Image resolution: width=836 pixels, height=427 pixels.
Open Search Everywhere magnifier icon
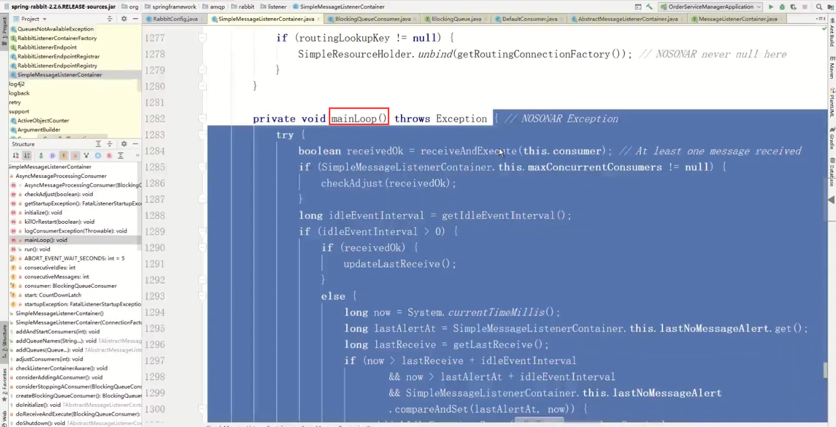(819, 7)
